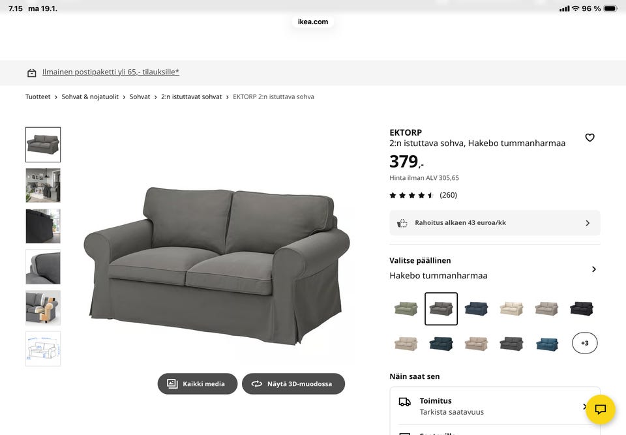Open Kaikki media gallery

click(x=197, y=384)
